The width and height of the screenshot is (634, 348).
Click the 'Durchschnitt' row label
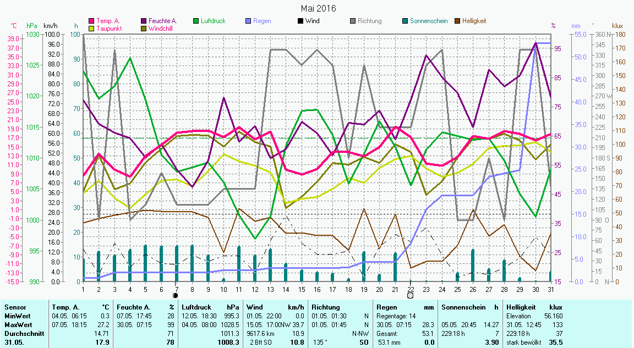(21, 333)
